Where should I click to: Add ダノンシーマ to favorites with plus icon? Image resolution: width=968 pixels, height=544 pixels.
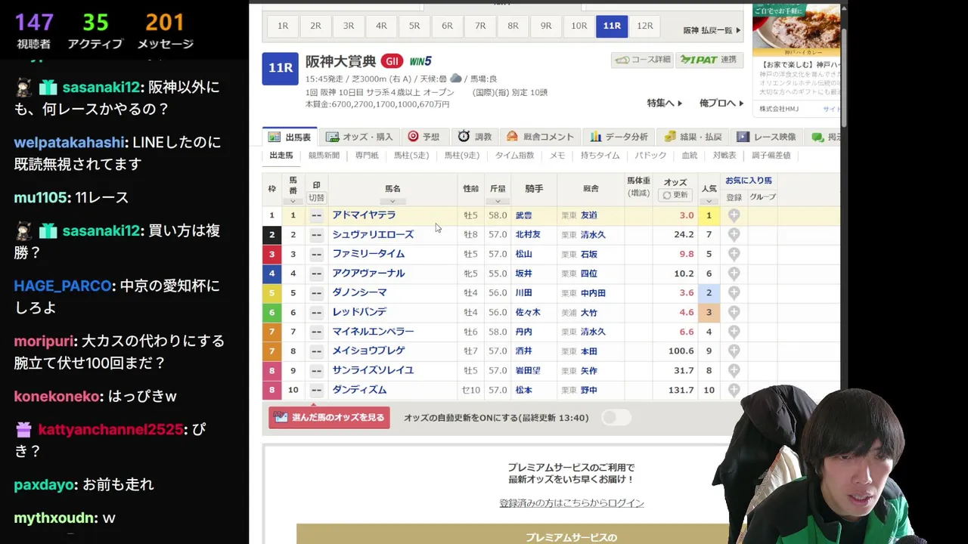click(734, 292)
